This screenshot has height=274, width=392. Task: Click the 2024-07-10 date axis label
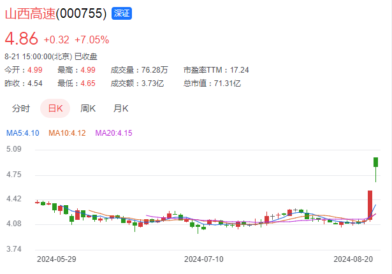204,259
